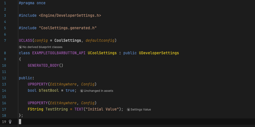255x127 pixels.
Task: Click the Unreal icon beside 'No derived blueprint classes'
Action: tap(20, 47)
